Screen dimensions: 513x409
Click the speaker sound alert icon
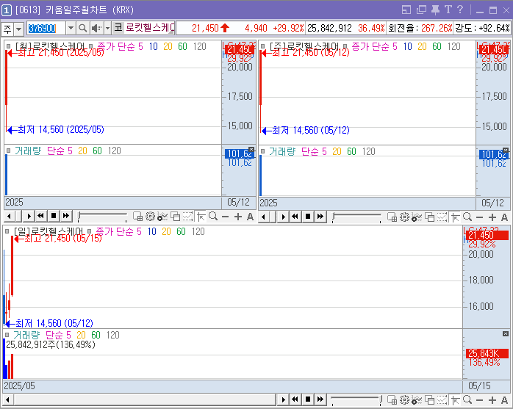(x=96, y=28)
